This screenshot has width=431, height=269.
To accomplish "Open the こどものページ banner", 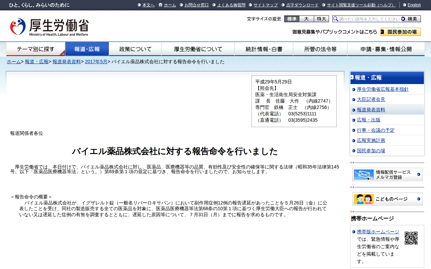I will pos(388,199).
